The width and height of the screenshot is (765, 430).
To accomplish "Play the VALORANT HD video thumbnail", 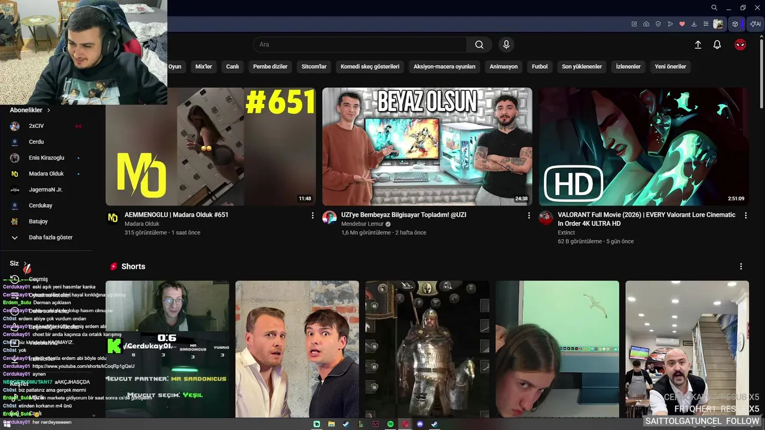I will [x=644, y=147].
